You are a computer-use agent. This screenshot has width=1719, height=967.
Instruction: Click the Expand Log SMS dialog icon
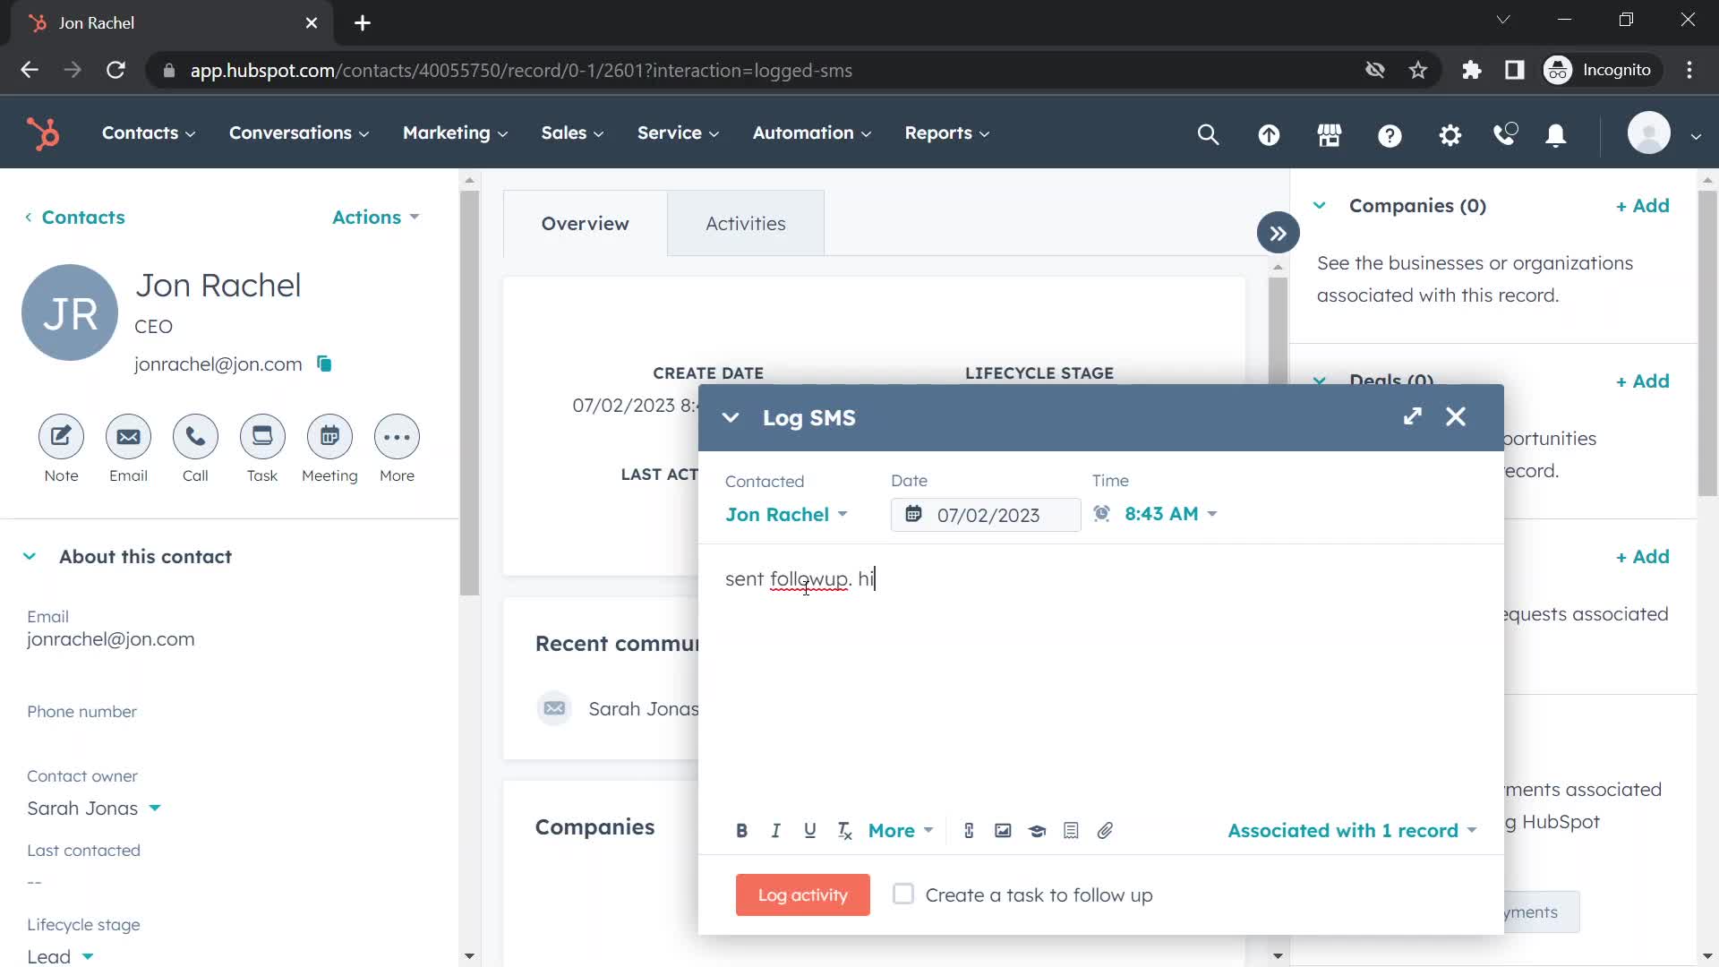[x=1413, y=415]
